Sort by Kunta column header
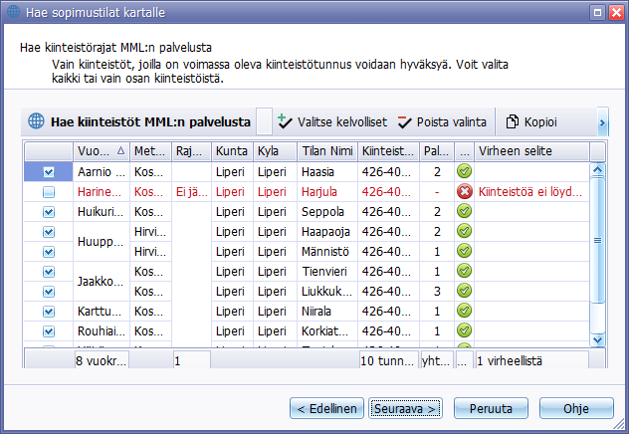629x434 pixels. pos(232,151)
